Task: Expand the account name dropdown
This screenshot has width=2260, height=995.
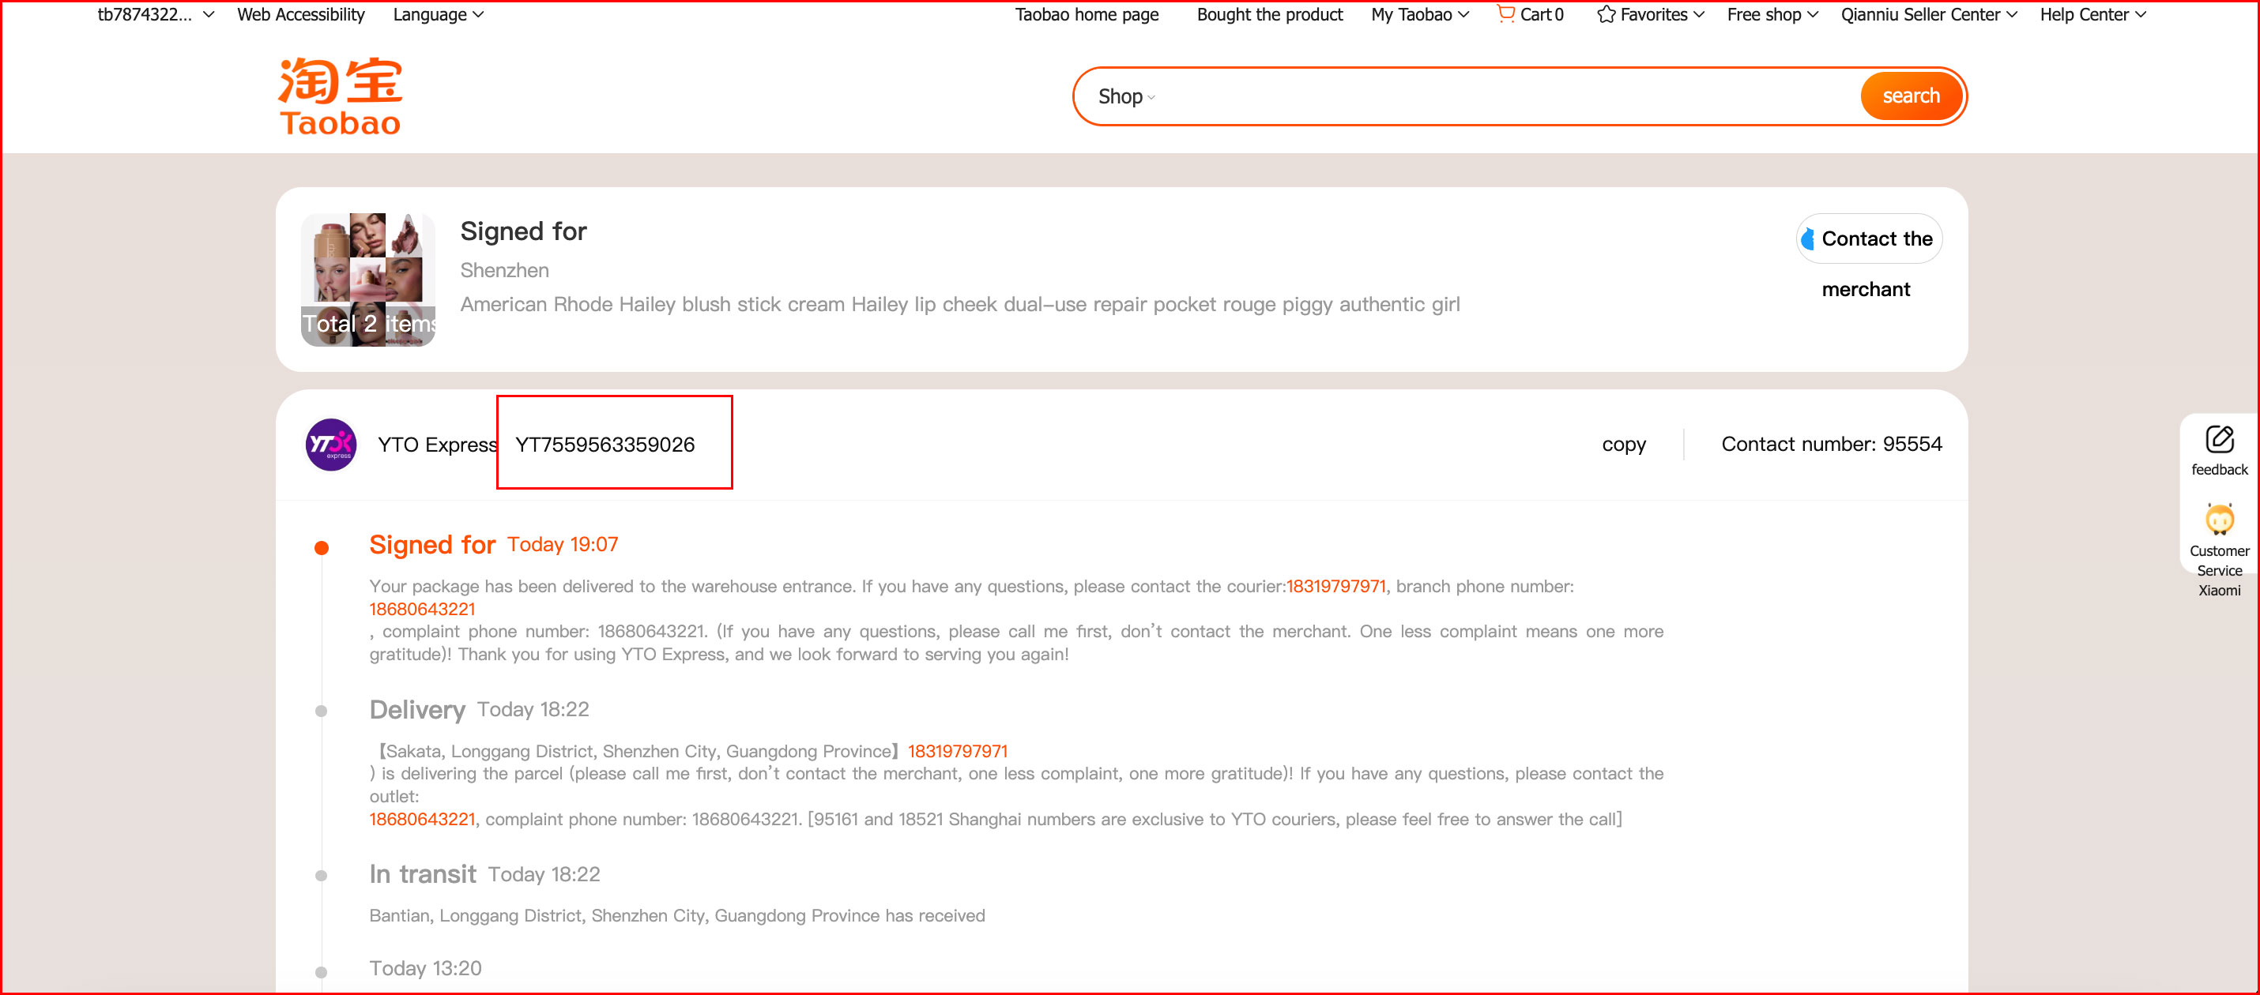Action: coord(156,14)
